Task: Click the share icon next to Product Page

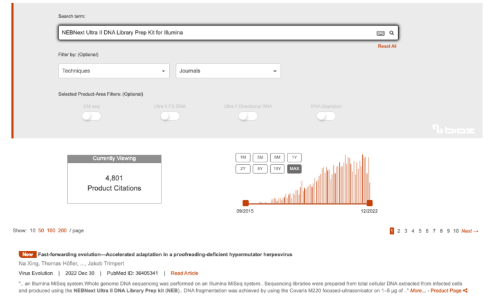Action: coord(466,291)
